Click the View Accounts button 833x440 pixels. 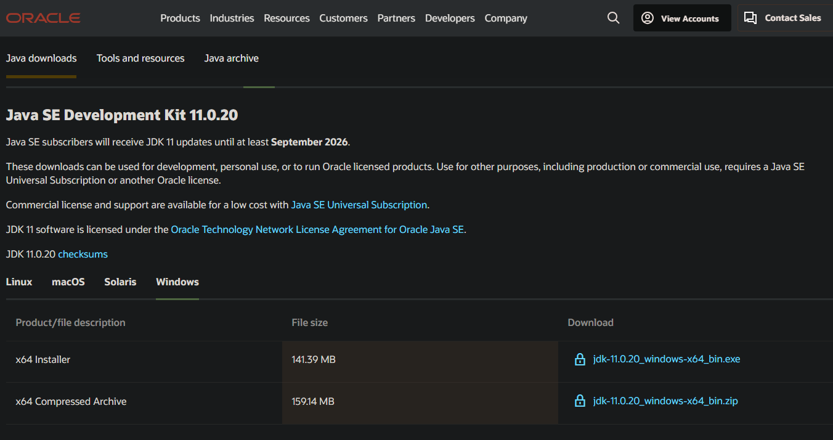(x=682, y=18)
